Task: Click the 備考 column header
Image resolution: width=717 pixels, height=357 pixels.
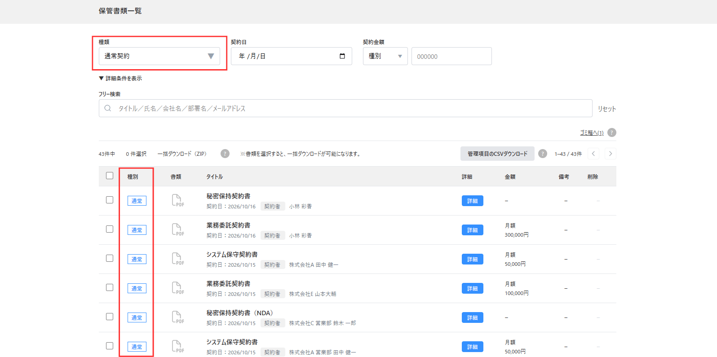Action: pyautogui.click(x=564, y=176)
